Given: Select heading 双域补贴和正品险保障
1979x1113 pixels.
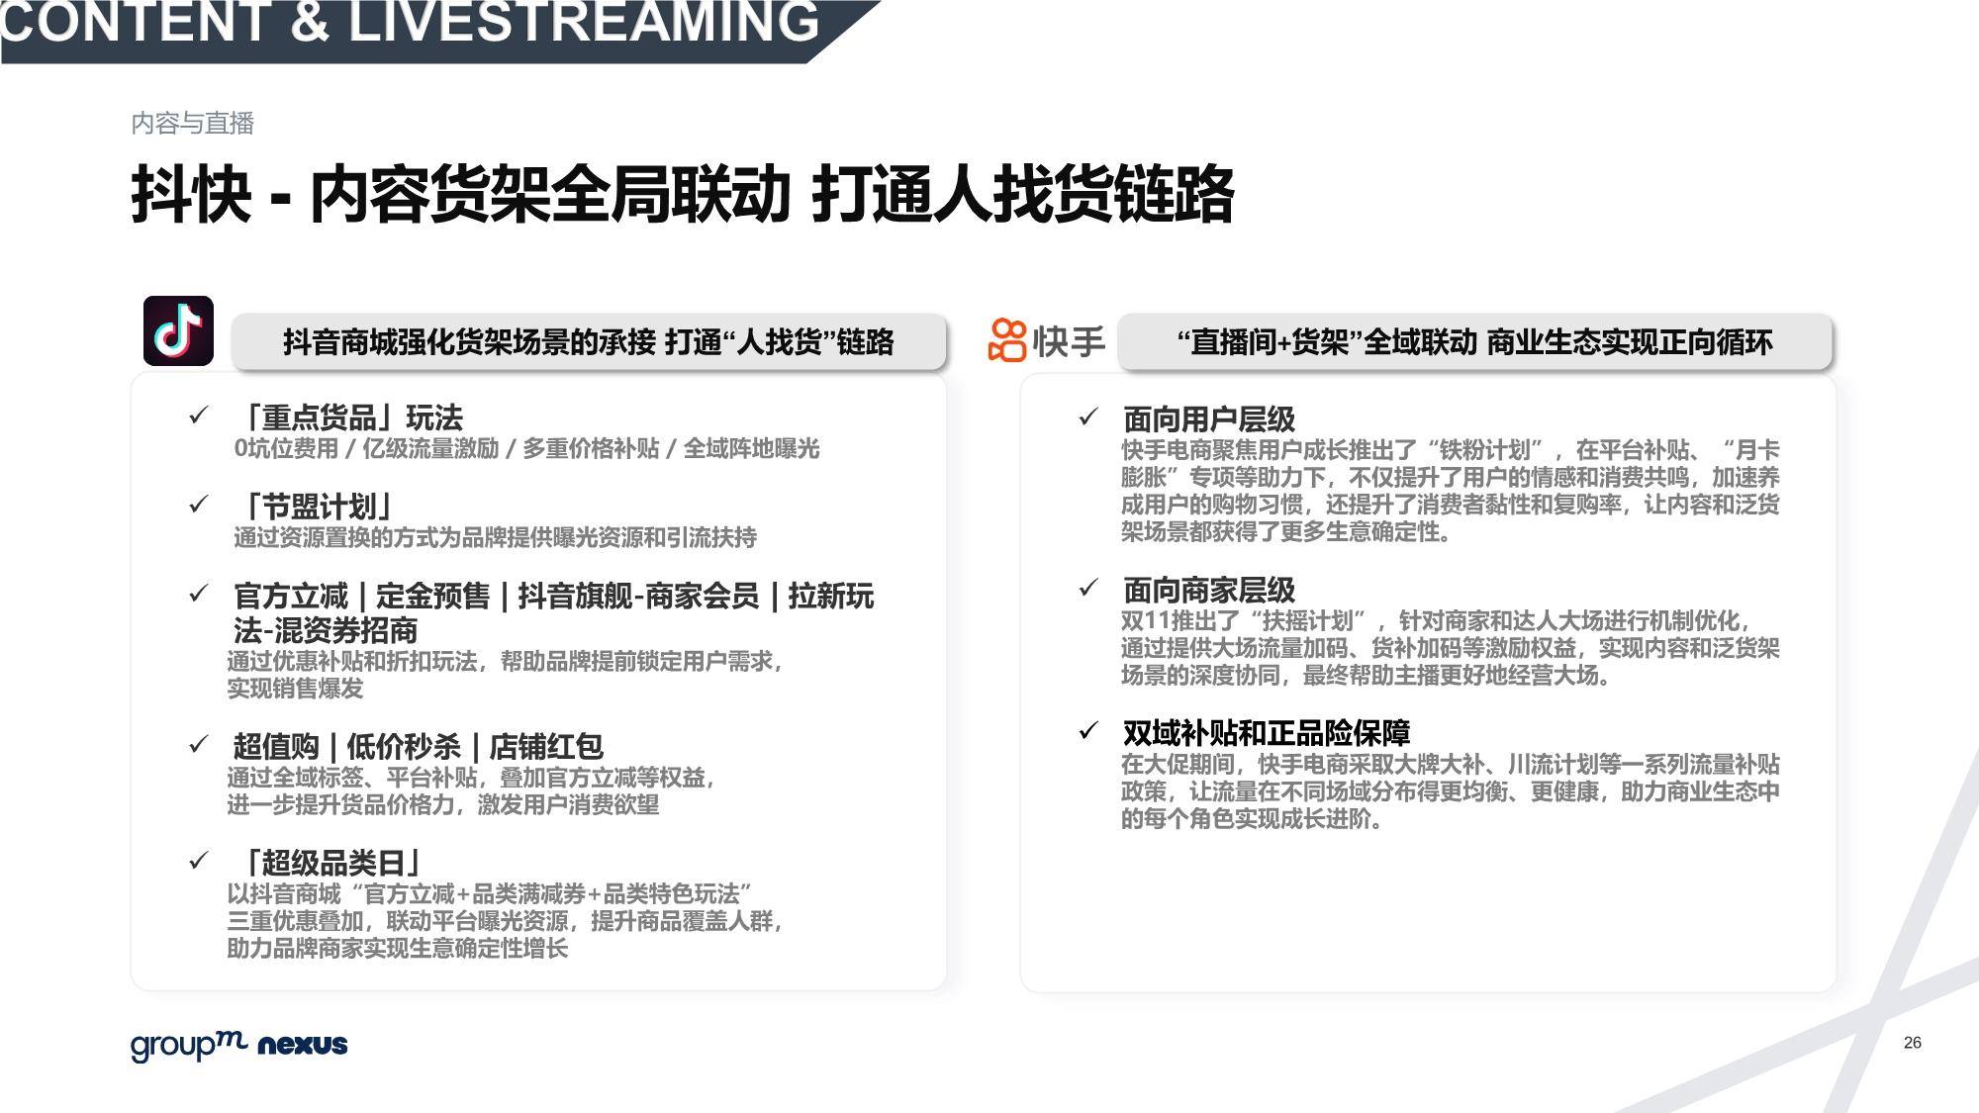Looking at the screenshot, I should click(1267, 733).
